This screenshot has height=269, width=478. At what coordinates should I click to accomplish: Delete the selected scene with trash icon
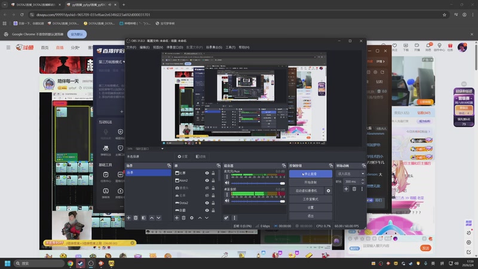point(136,218)
